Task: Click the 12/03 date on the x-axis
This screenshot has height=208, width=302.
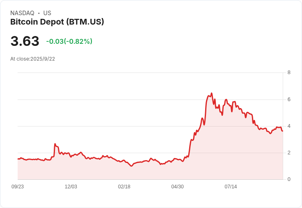Action: (71, 187)
